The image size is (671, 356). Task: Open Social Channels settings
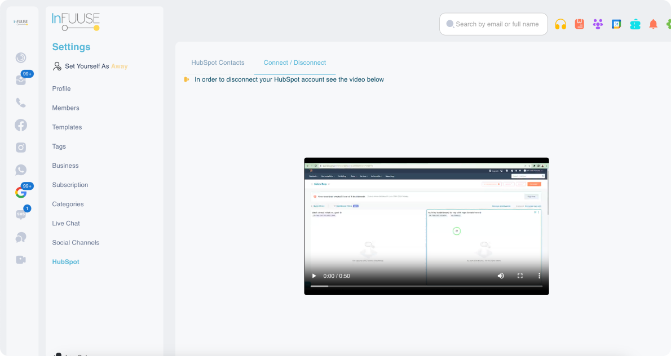[x=76, y=242]
